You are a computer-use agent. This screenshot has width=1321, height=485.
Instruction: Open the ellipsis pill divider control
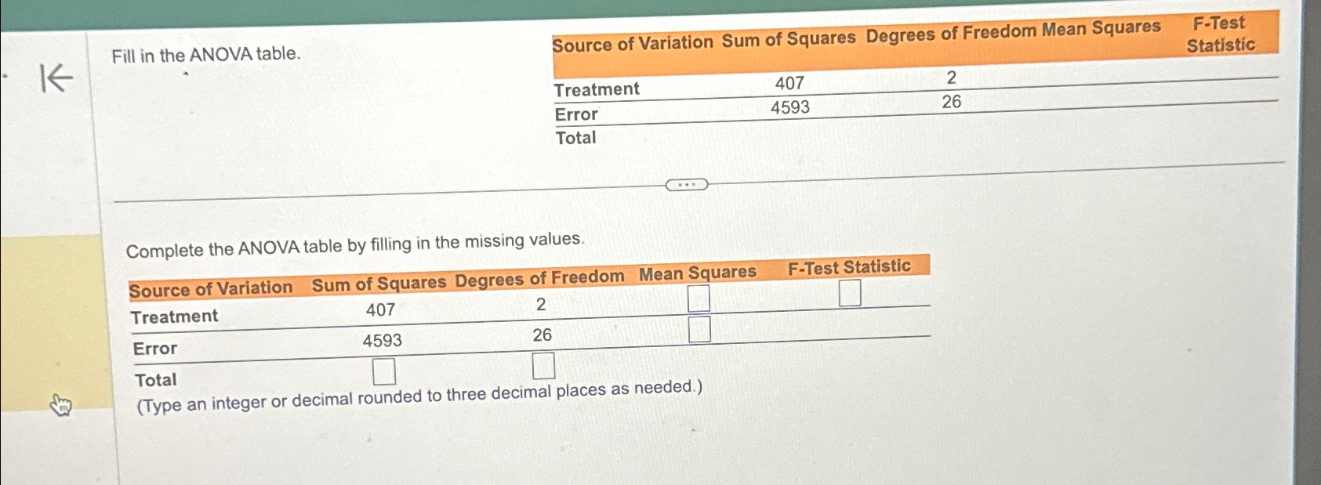point(688,185)
